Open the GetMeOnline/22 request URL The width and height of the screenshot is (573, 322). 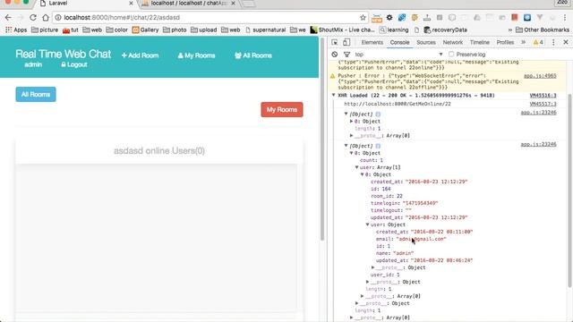(398, 104)
